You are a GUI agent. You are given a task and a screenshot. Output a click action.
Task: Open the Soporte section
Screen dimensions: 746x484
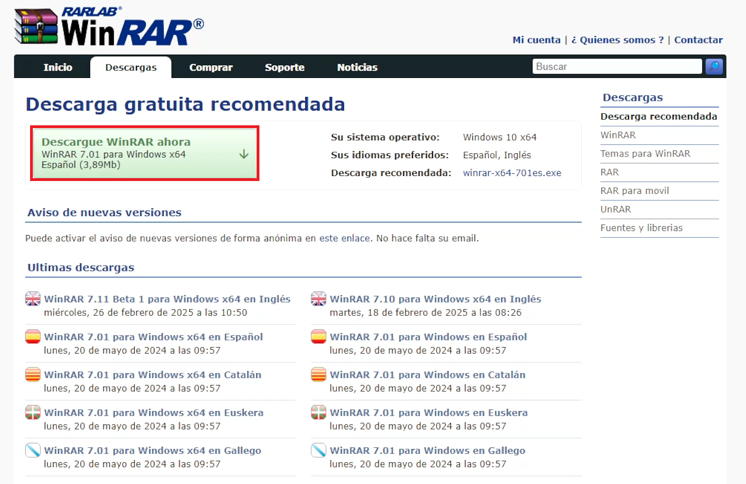tap(284, 67)
